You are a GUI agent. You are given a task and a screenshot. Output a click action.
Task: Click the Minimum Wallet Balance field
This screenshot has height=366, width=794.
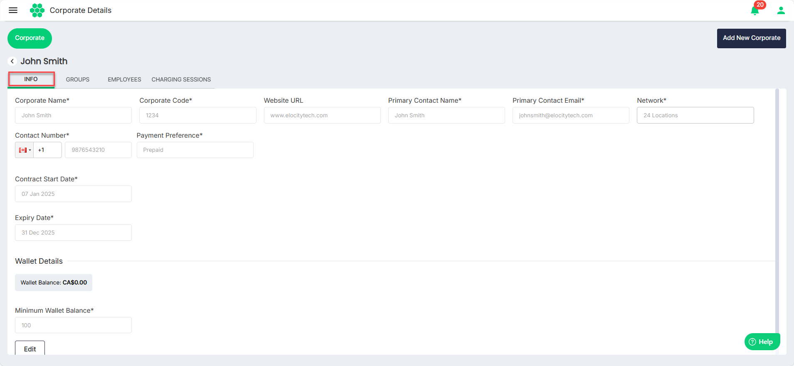point(73,325)
